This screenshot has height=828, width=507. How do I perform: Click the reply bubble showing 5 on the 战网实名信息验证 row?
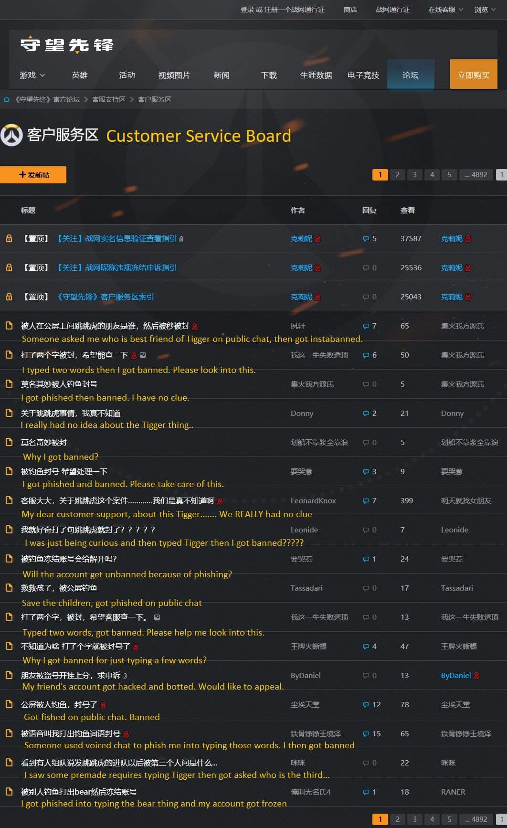click(x=366, y=239)
